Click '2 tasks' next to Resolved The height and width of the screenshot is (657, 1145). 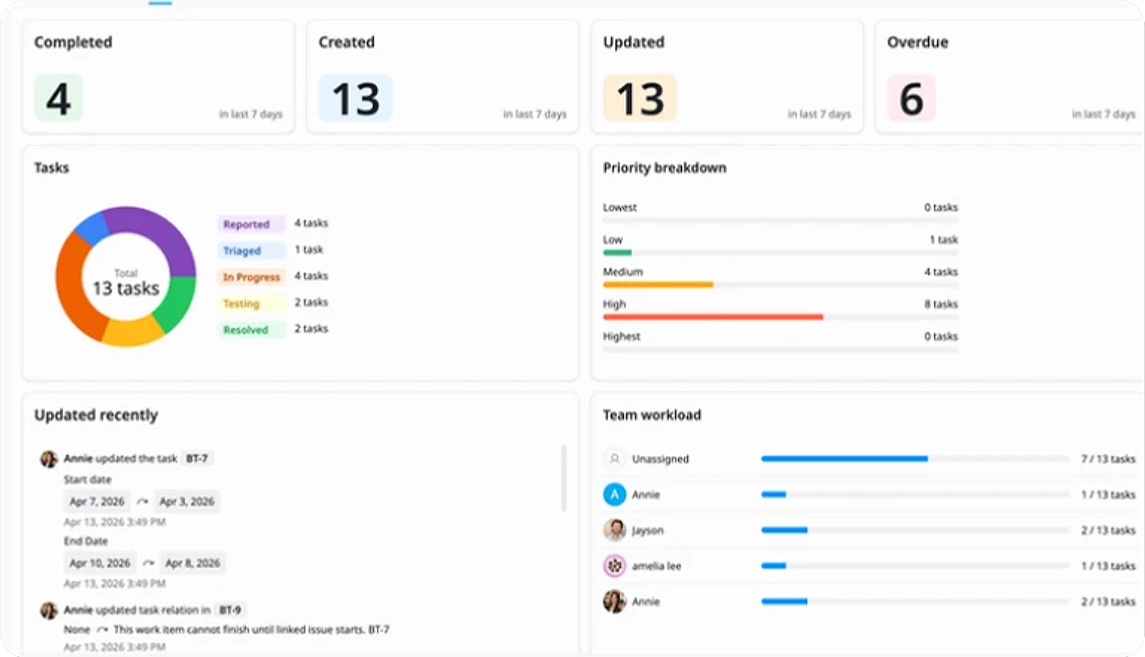[311, 328]
